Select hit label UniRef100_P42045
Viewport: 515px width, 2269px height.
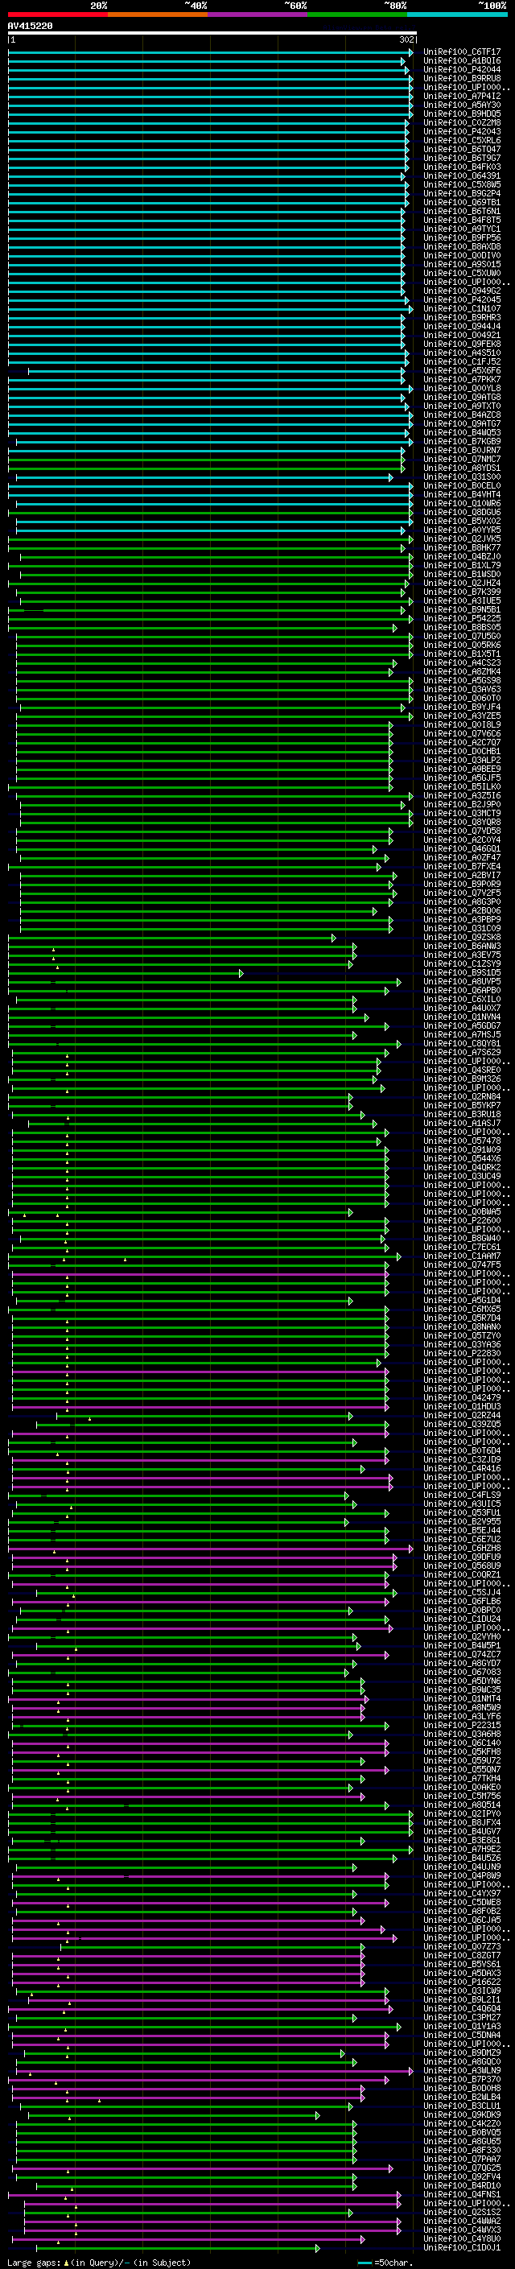click(x=462, y=299)
